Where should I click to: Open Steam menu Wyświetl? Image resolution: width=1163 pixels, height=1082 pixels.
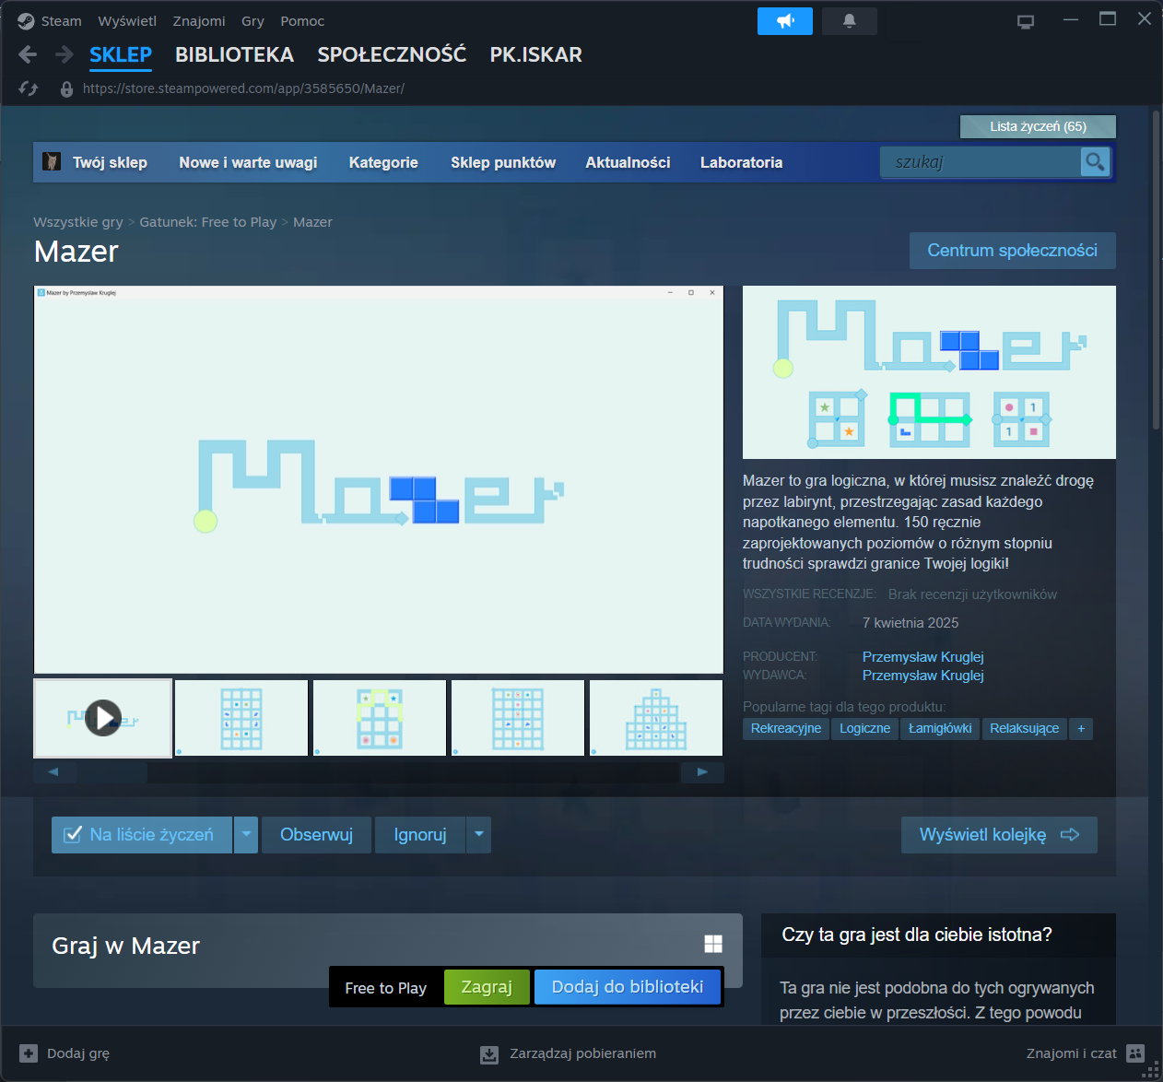pos(127,21)
